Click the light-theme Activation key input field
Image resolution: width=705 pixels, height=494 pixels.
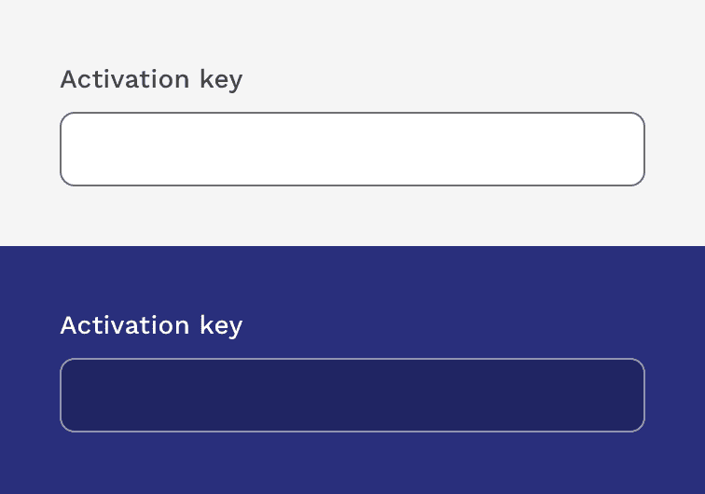(x=352, y=149)
